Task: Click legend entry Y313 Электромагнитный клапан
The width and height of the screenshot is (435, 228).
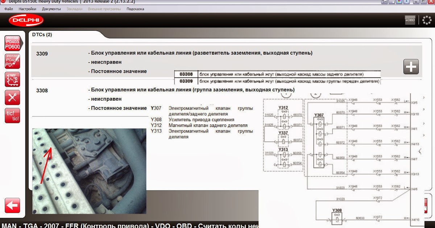Action: 202,134
